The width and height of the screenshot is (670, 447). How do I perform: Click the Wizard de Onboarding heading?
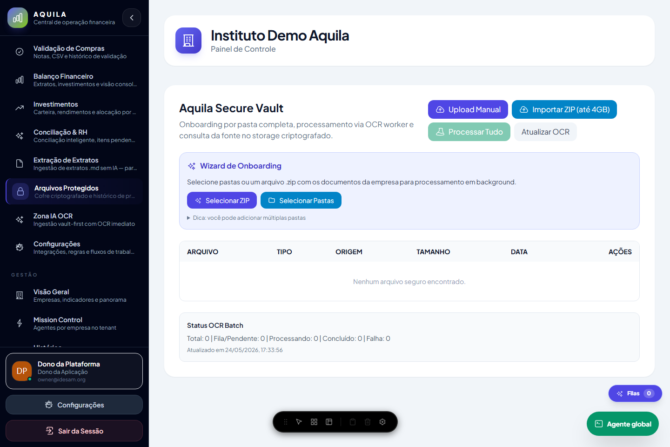(241, 166)
